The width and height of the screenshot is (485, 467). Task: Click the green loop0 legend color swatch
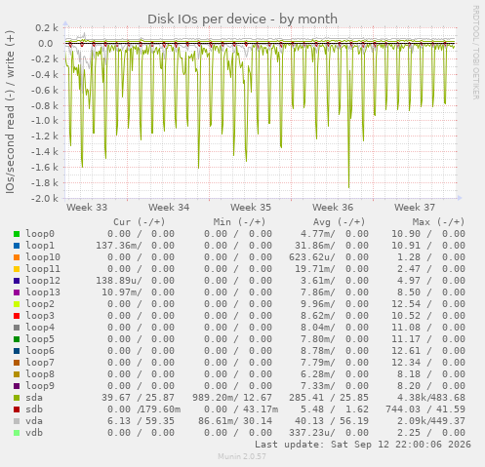[17, 234]
